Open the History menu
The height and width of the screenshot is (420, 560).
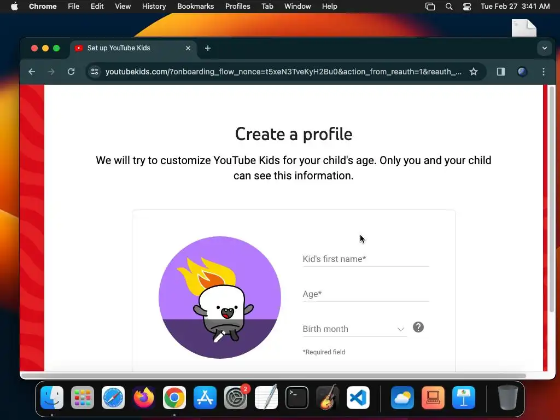click(154, 7)
